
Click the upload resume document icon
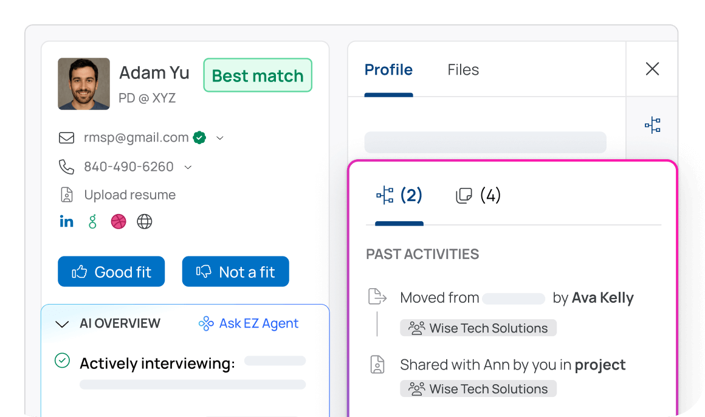[66, 195]
